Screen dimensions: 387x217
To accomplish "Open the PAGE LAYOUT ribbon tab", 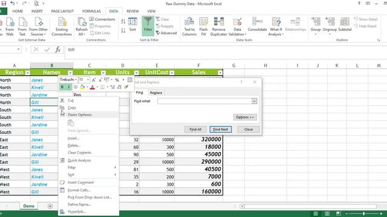I will 62,11.
